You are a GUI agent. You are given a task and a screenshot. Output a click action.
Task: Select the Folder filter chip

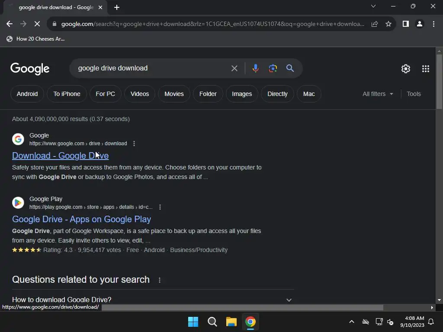208,94
